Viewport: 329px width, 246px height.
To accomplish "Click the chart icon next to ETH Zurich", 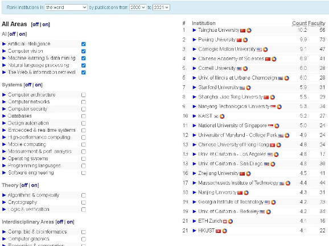I will click(231, 222).
